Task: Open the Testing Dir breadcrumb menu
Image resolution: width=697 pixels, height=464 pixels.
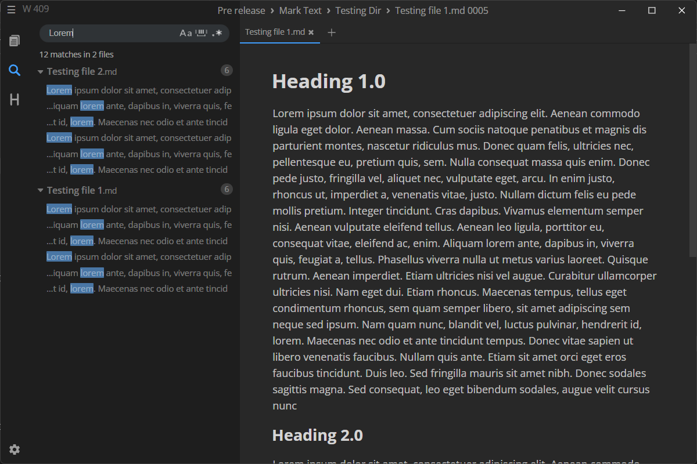Action: pyautogui.click(x=358, y=10)
